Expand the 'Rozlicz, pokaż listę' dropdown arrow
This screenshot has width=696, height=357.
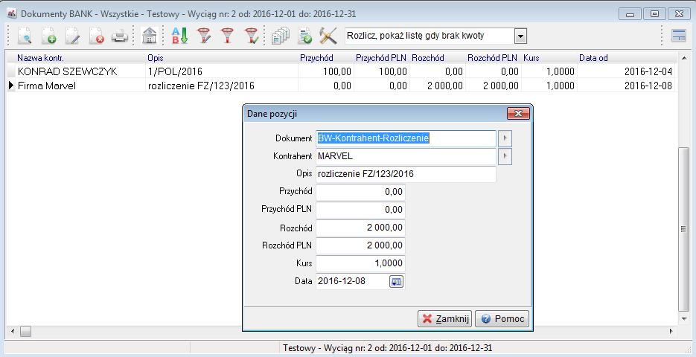coord(520,36)
